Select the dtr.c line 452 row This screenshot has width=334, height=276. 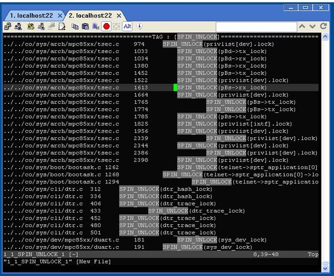(161, 218)
